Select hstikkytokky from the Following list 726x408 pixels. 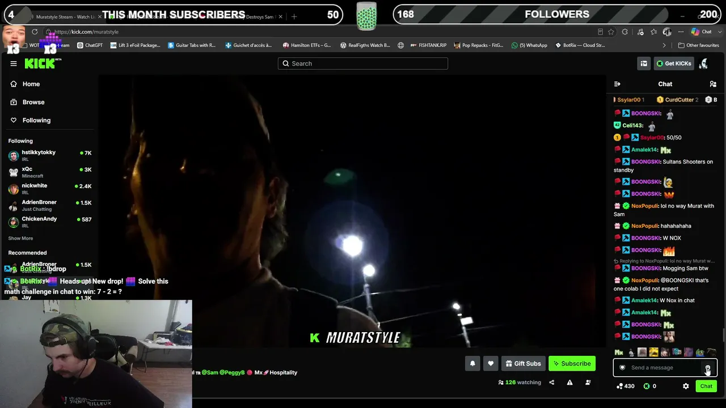coord(50,155)
